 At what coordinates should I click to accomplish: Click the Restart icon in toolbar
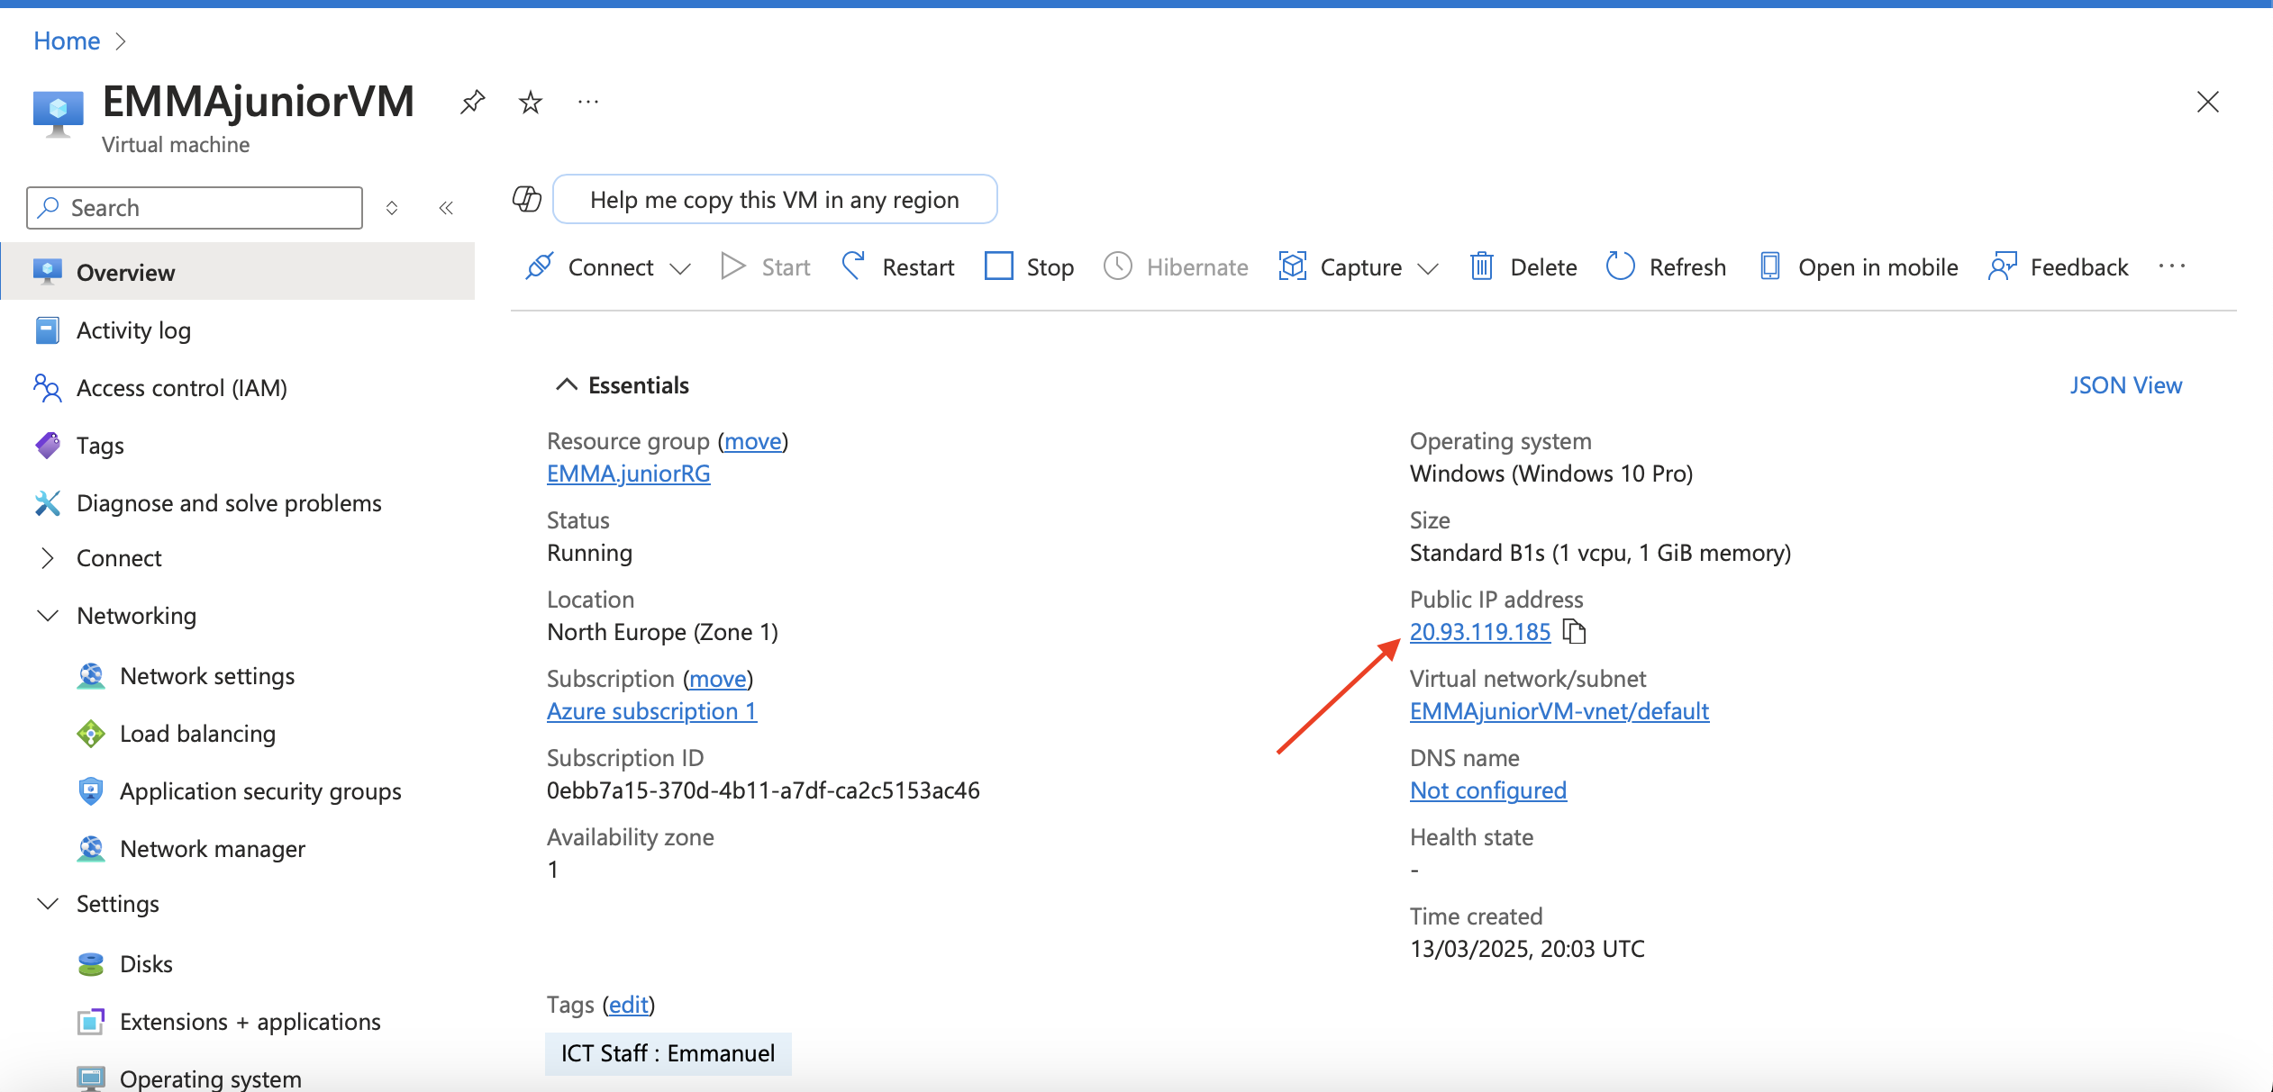853,266
